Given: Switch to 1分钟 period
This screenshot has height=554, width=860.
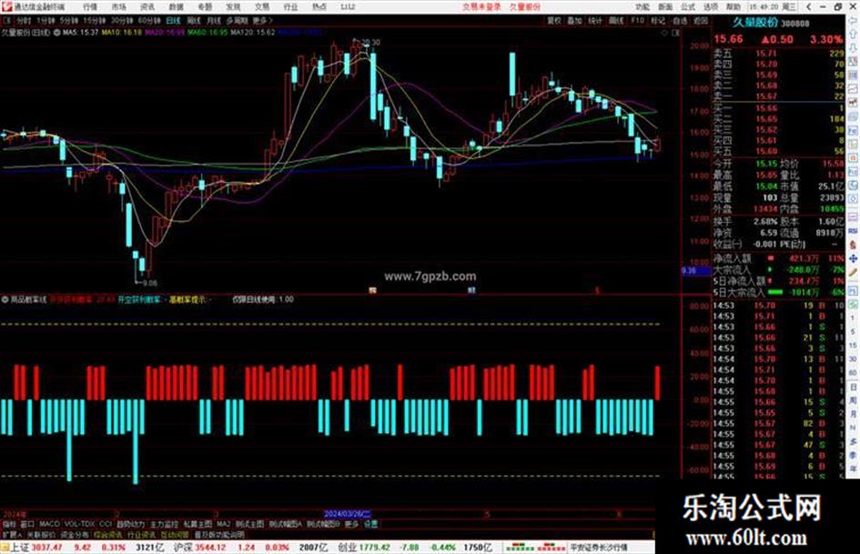Looking at the screenshot, I should click(46, 20).
